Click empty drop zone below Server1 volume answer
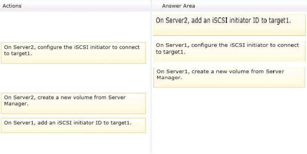307x154 pixels. pyautogui.click(x=229, y=120)
